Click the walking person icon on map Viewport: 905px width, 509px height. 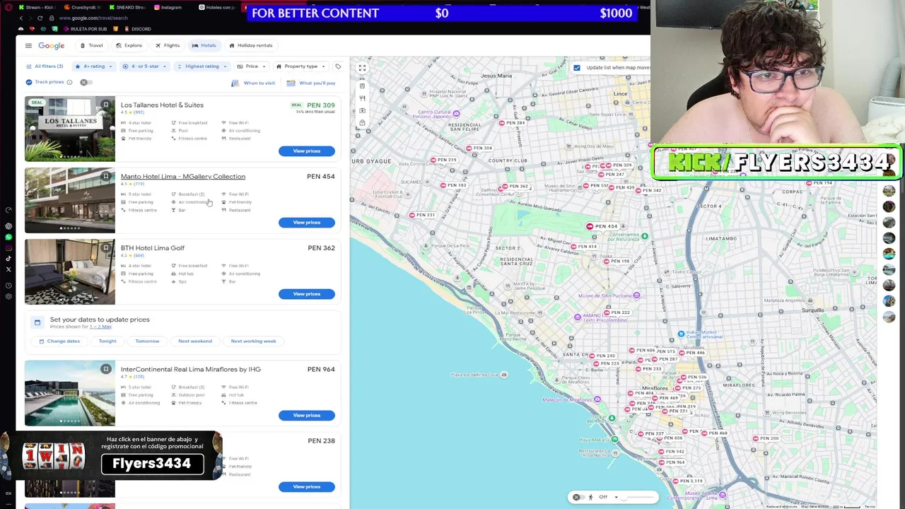point(591,497)
